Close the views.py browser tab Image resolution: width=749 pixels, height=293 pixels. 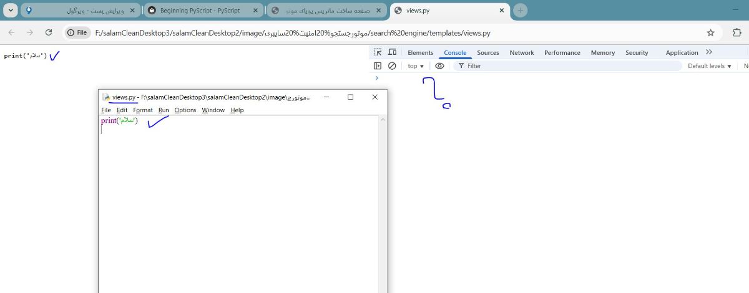[501, 11]
